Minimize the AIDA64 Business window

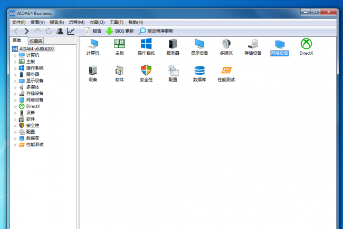pos(306,12)
